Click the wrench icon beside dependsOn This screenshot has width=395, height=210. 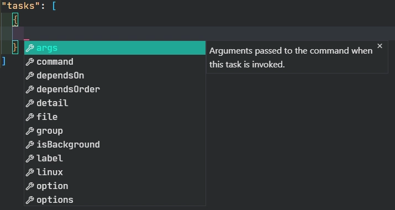(30, 76)
